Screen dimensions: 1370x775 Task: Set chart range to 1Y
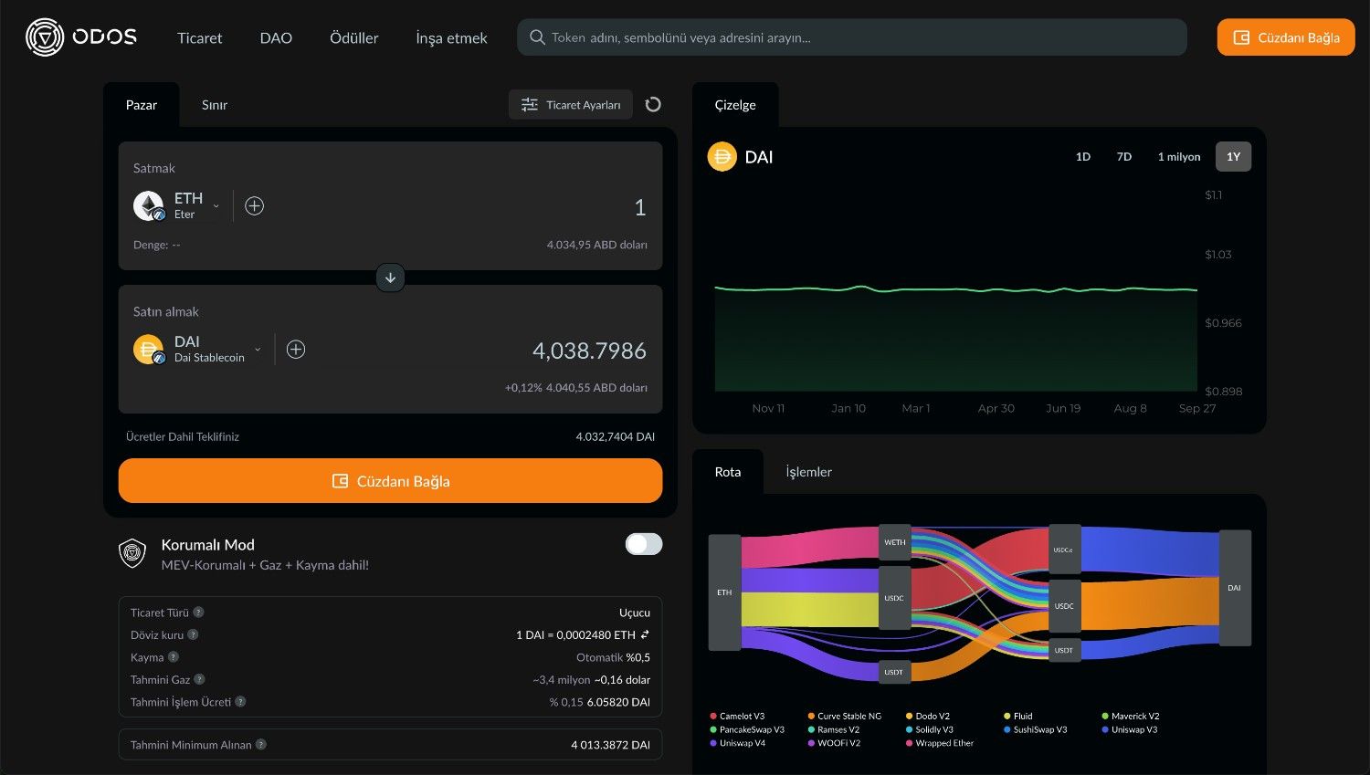click(x=1234, y=157)
